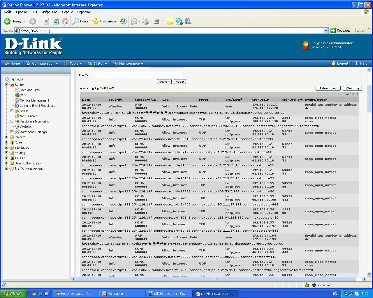
Task: Open Date and Time settings
Action: pos(30,90)
